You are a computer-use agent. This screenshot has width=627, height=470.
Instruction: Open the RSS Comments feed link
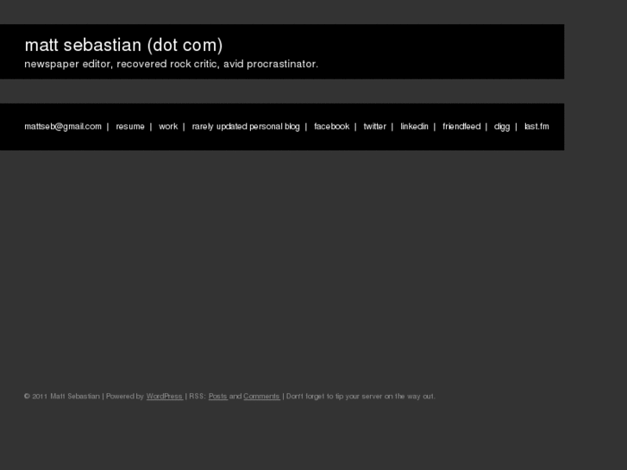(x=261, y=397)
